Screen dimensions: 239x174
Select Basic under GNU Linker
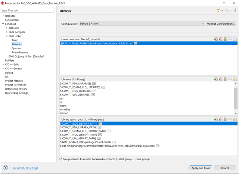click(15, 40)
